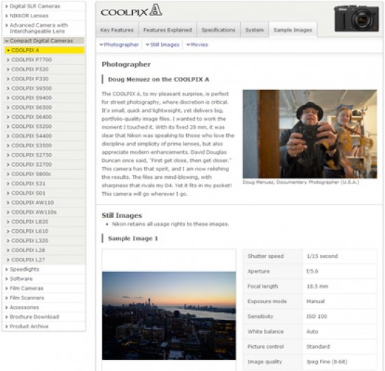Open COOLPIX S31 in the sidebar
The image size is (385, 371).
44,184
